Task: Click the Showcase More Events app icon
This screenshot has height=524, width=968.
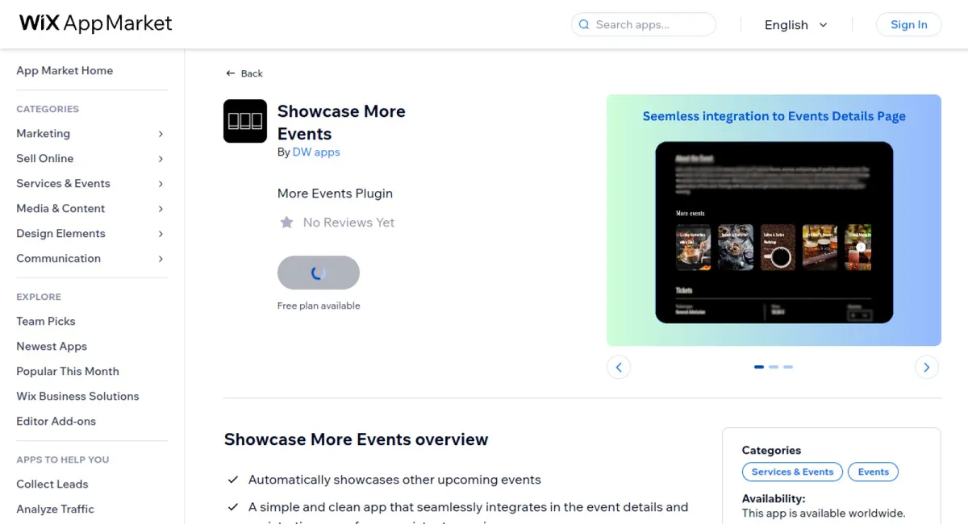Action: click(x=245, y=121)
